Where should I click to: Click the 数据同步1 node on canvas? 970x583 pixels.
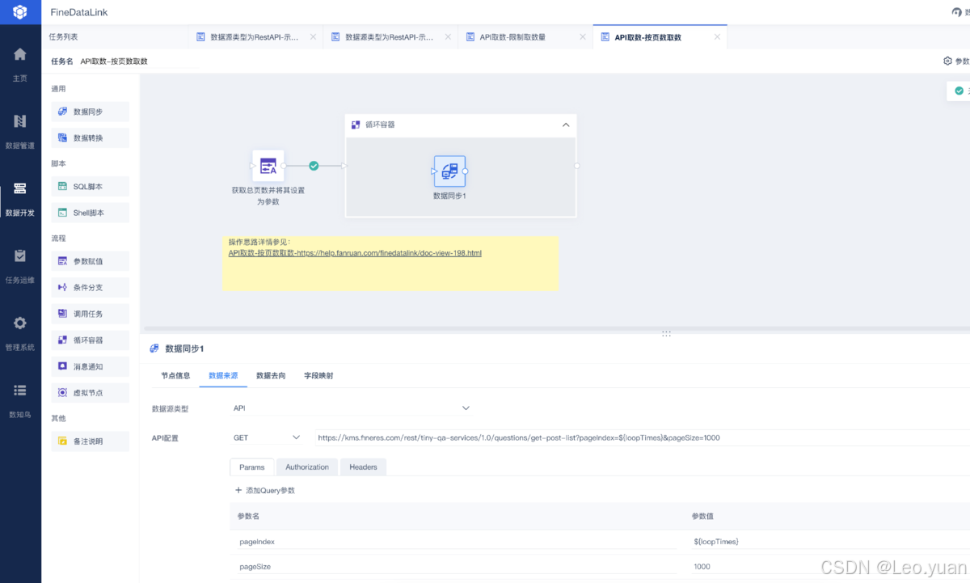(x=449, y=171)
